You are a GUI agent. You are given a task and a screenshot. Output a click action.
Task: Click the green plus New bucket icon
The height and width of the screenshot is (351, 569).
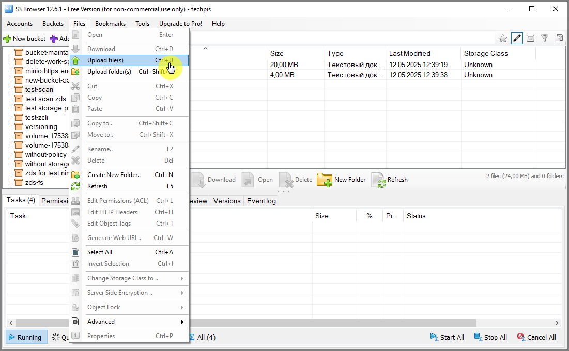tap(7, 38)
